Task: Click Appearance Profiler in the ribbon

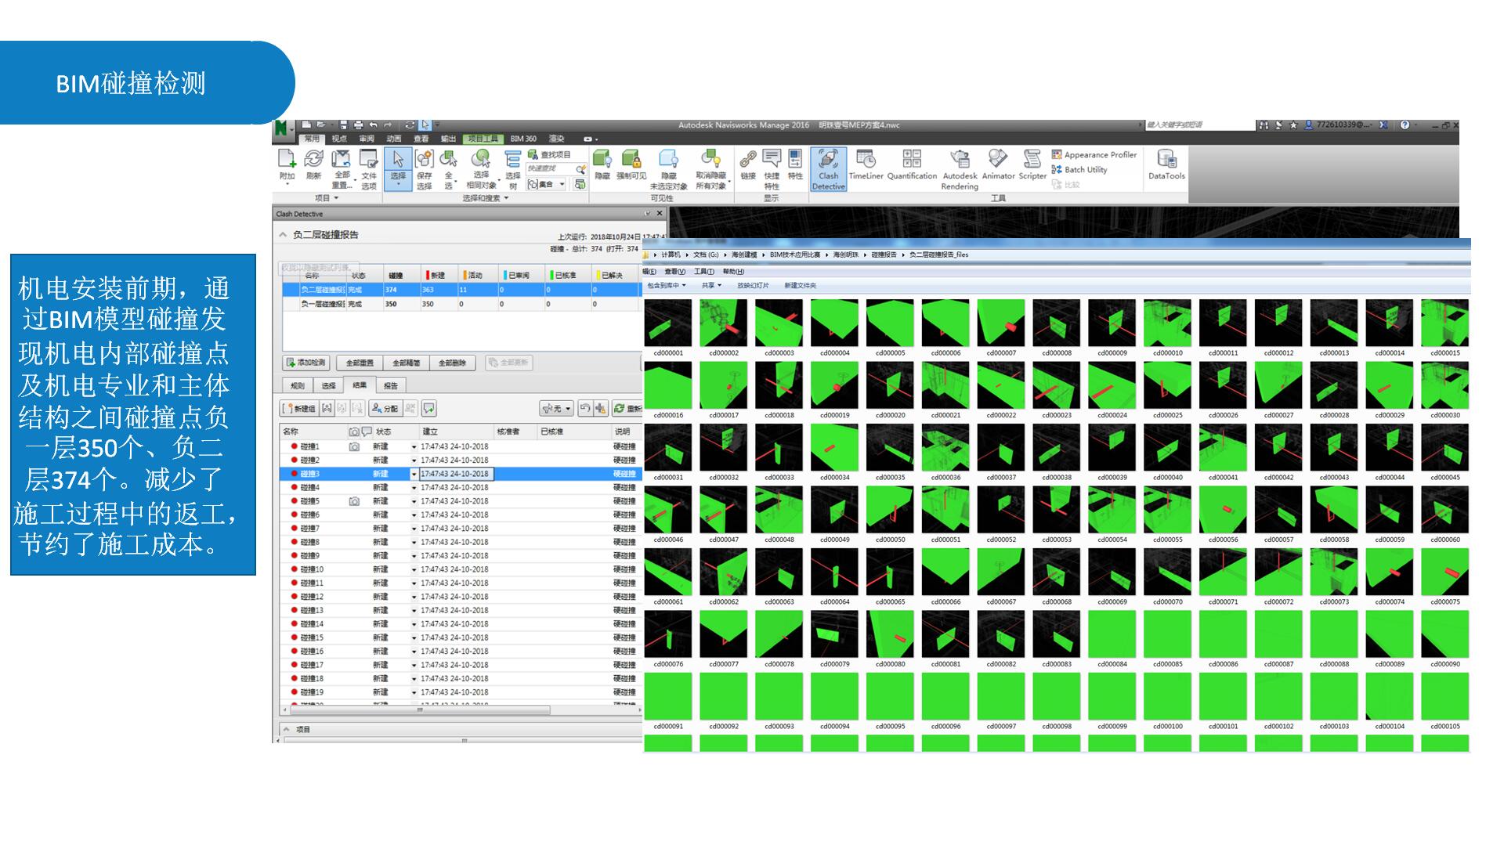Action: point(1094,155)
